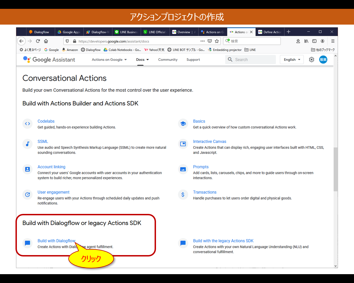Screen dimensions: 354x283
Task: Open the Prompts link
Action: pyautogui.click(x=201, y=167)
